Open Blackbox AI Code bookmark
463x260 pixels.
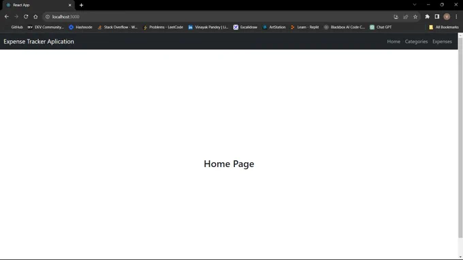(345, 27)
